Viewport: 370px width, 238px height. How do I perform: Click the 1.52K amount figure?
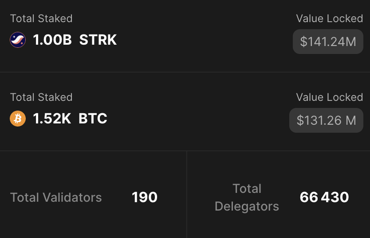click(x=52, y=119)
